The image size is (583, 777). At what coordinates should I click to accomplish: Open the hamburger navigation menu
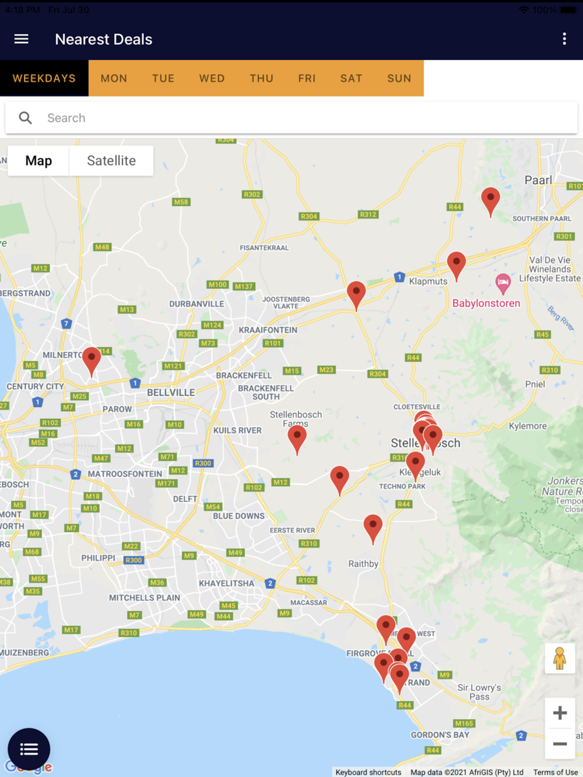pos(22,39)
